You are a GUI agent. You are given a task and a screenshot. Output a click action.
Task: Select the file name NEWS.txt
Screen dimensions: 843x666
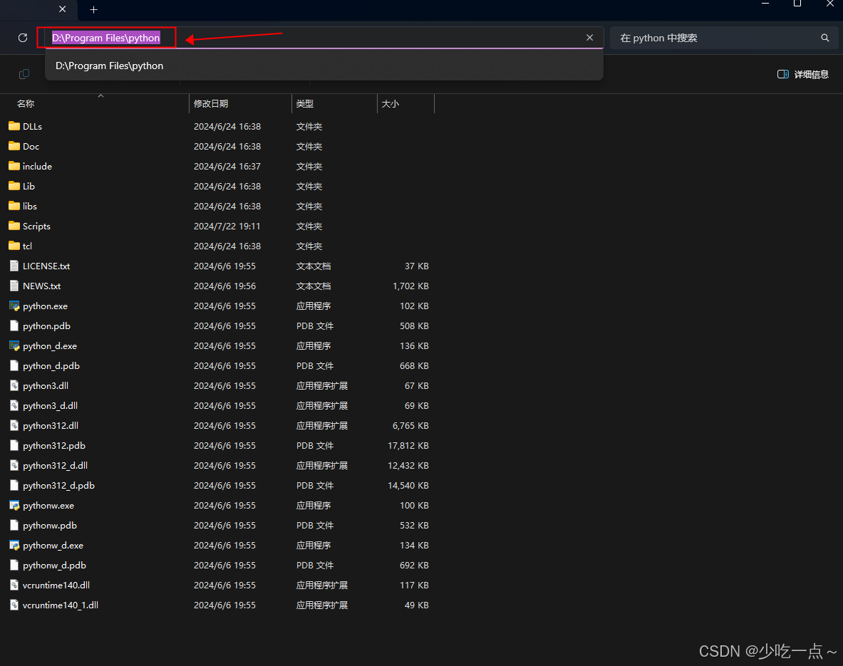point(41,286)
